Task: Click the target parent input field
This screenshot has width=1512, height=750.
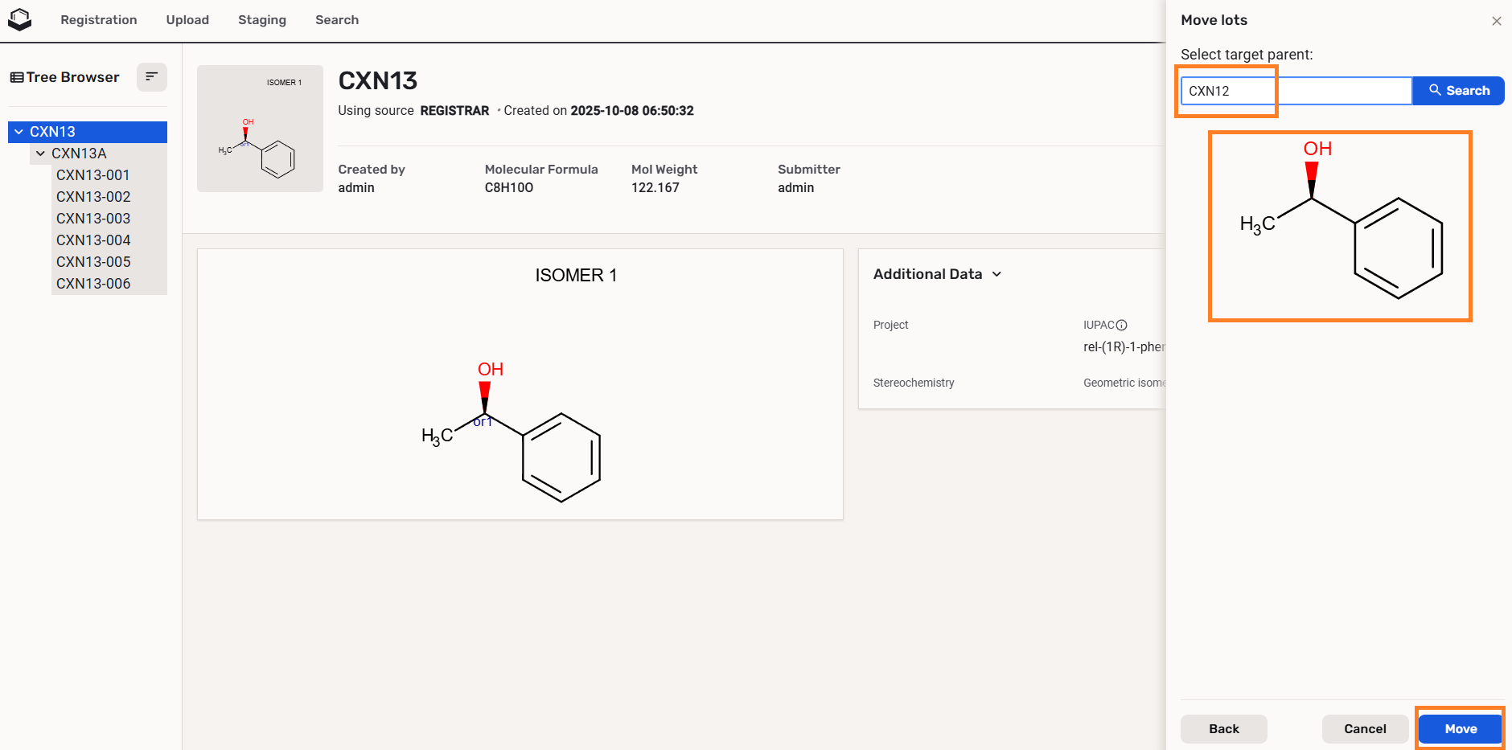Action: tap(1295, 91)
